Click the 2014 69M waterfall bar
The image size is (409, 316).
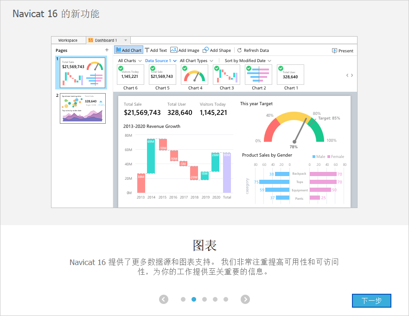(151, 156)
